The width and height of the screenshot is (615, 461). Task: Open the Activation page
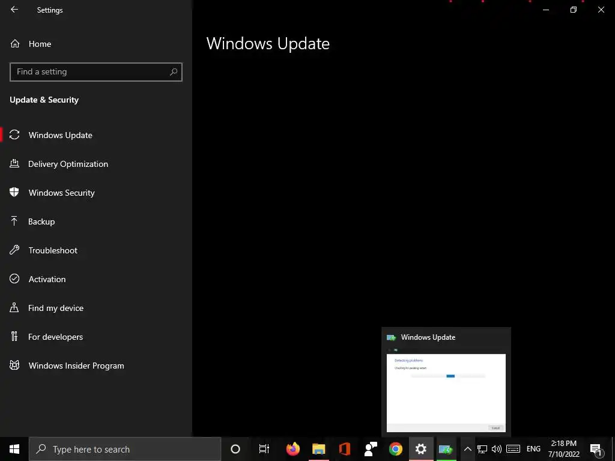(96, 279)
